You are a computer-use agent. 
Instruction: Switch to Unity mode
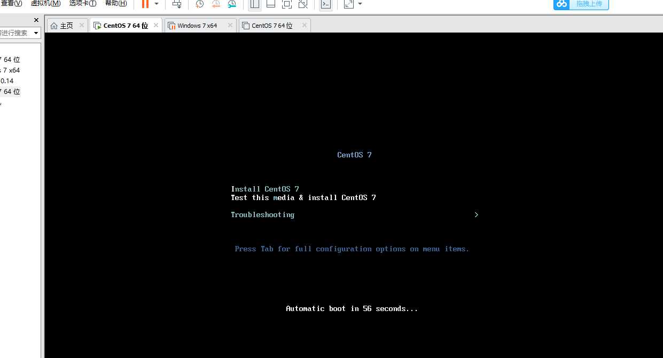click(303, 4)
